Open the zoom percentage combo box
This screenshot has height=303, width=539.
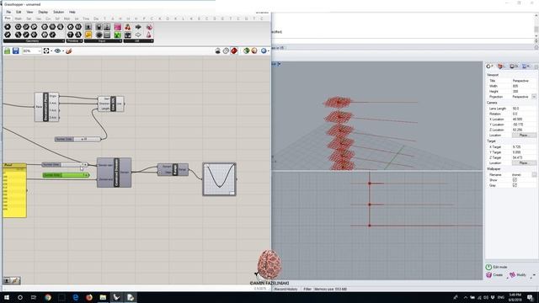pyautogui.click(x=32, y=50)
